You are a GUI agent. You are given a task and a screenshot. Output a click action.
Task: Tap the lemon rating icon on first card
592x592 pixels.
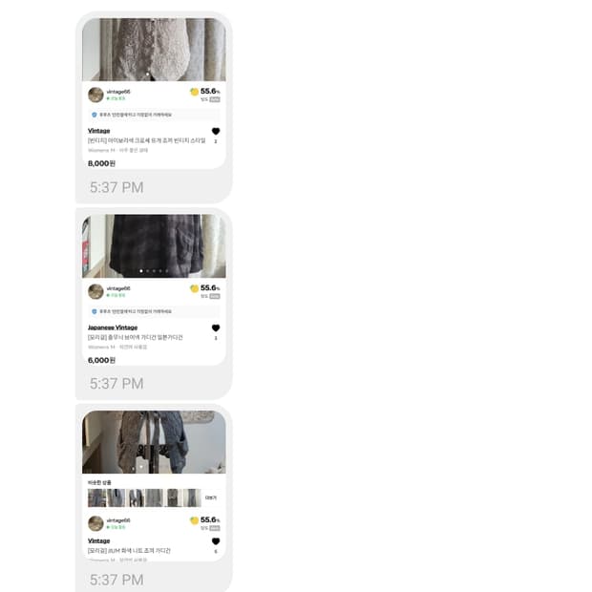194,92
